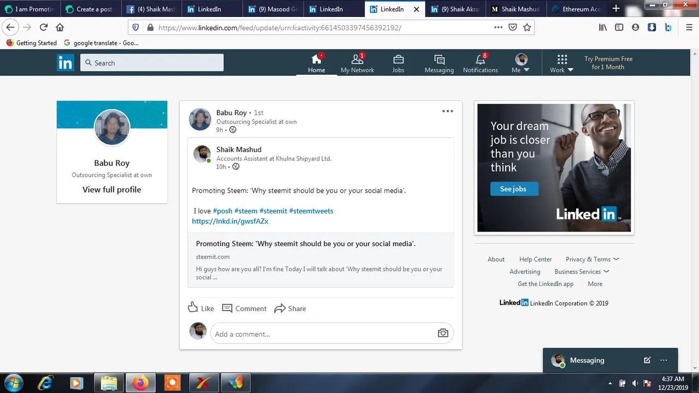Open the Windows Start button
This screenshot has height=393, width=699.
13,383
